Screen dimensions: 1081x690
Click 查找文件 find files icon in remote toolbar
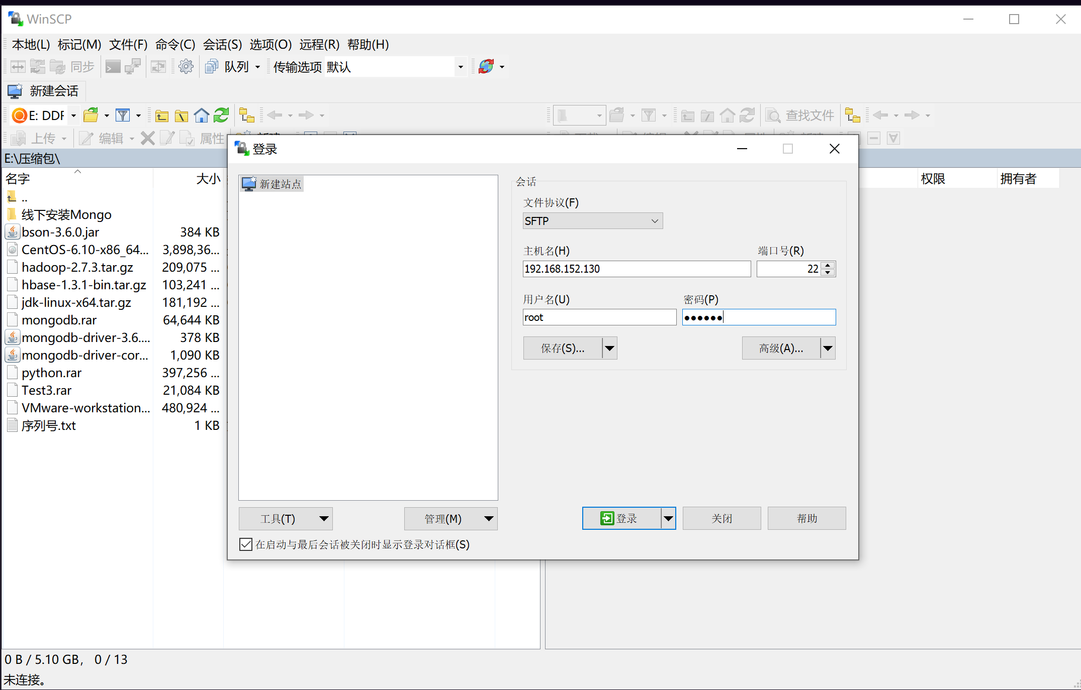click(x=773, y=116)
